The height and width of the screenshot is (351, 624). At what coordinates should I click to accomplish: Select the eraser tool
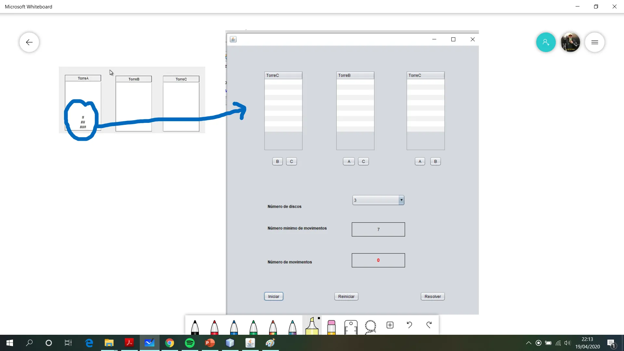point(331,326)
